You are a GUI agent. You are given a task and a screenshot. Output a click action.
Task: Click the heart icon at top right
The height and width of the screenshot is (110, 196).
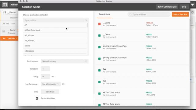point(192,5)
